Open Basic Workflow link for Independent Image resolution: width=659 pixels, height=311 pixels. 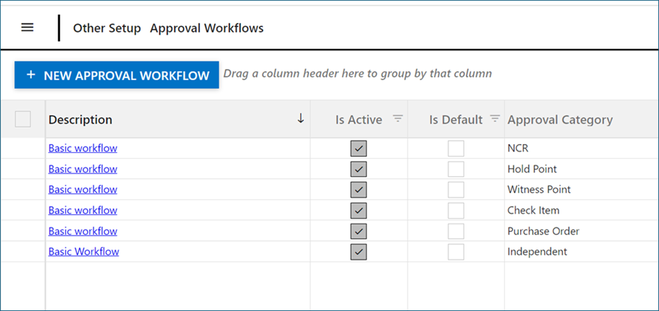click(83, 251)
